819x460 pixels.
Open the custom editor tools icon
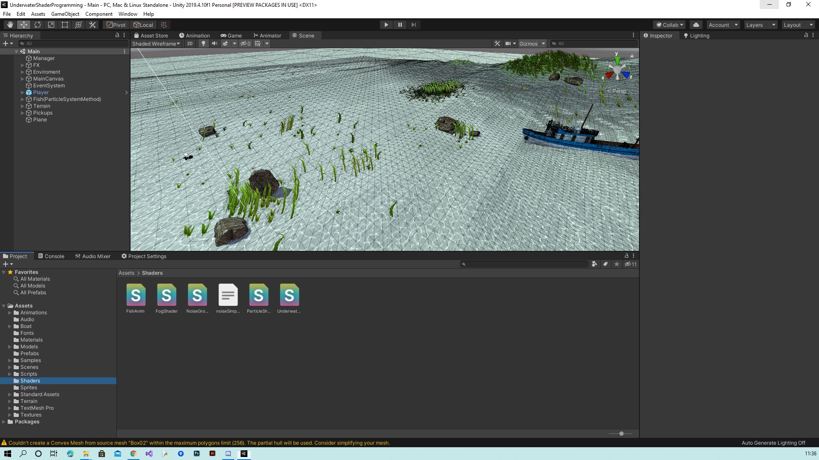[92, 25]
